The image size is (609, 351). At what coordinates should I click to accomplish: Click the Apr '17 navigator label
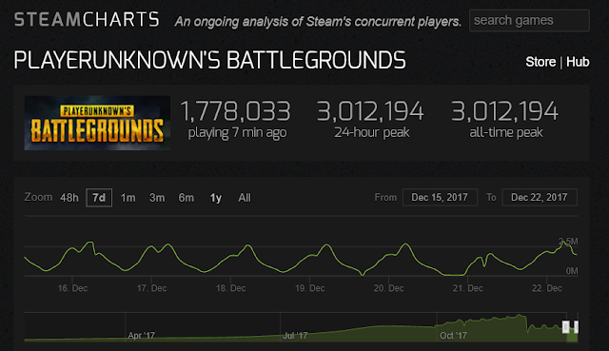coord(142,336)
